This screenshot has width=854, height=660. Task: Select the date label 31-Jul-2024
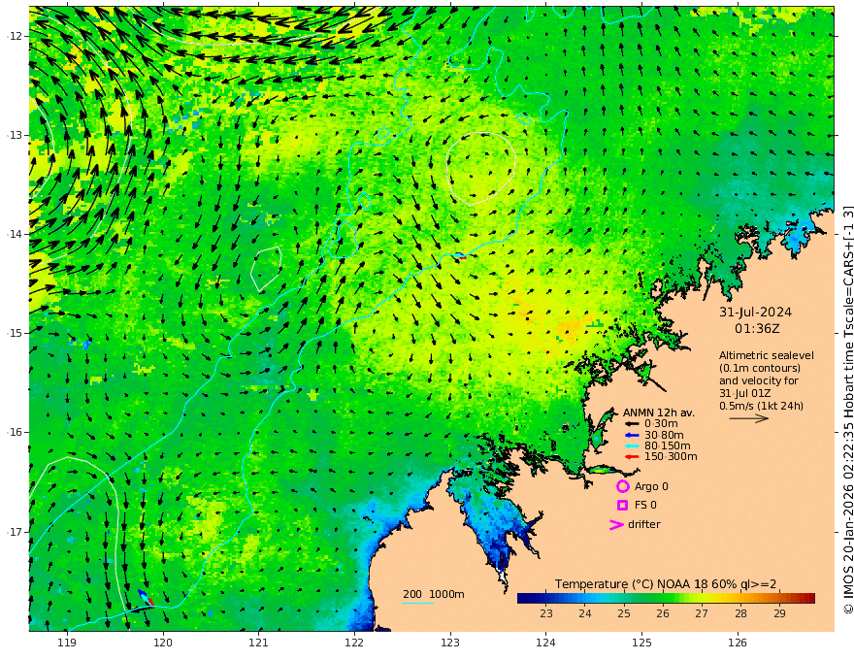[x=755, y=313]
